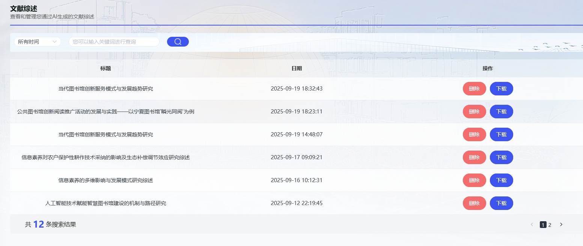Viewport: 583px width, 246px height.
Task: Download the review dated 2025-09-19 18:32:43
Action: [501, 89]
